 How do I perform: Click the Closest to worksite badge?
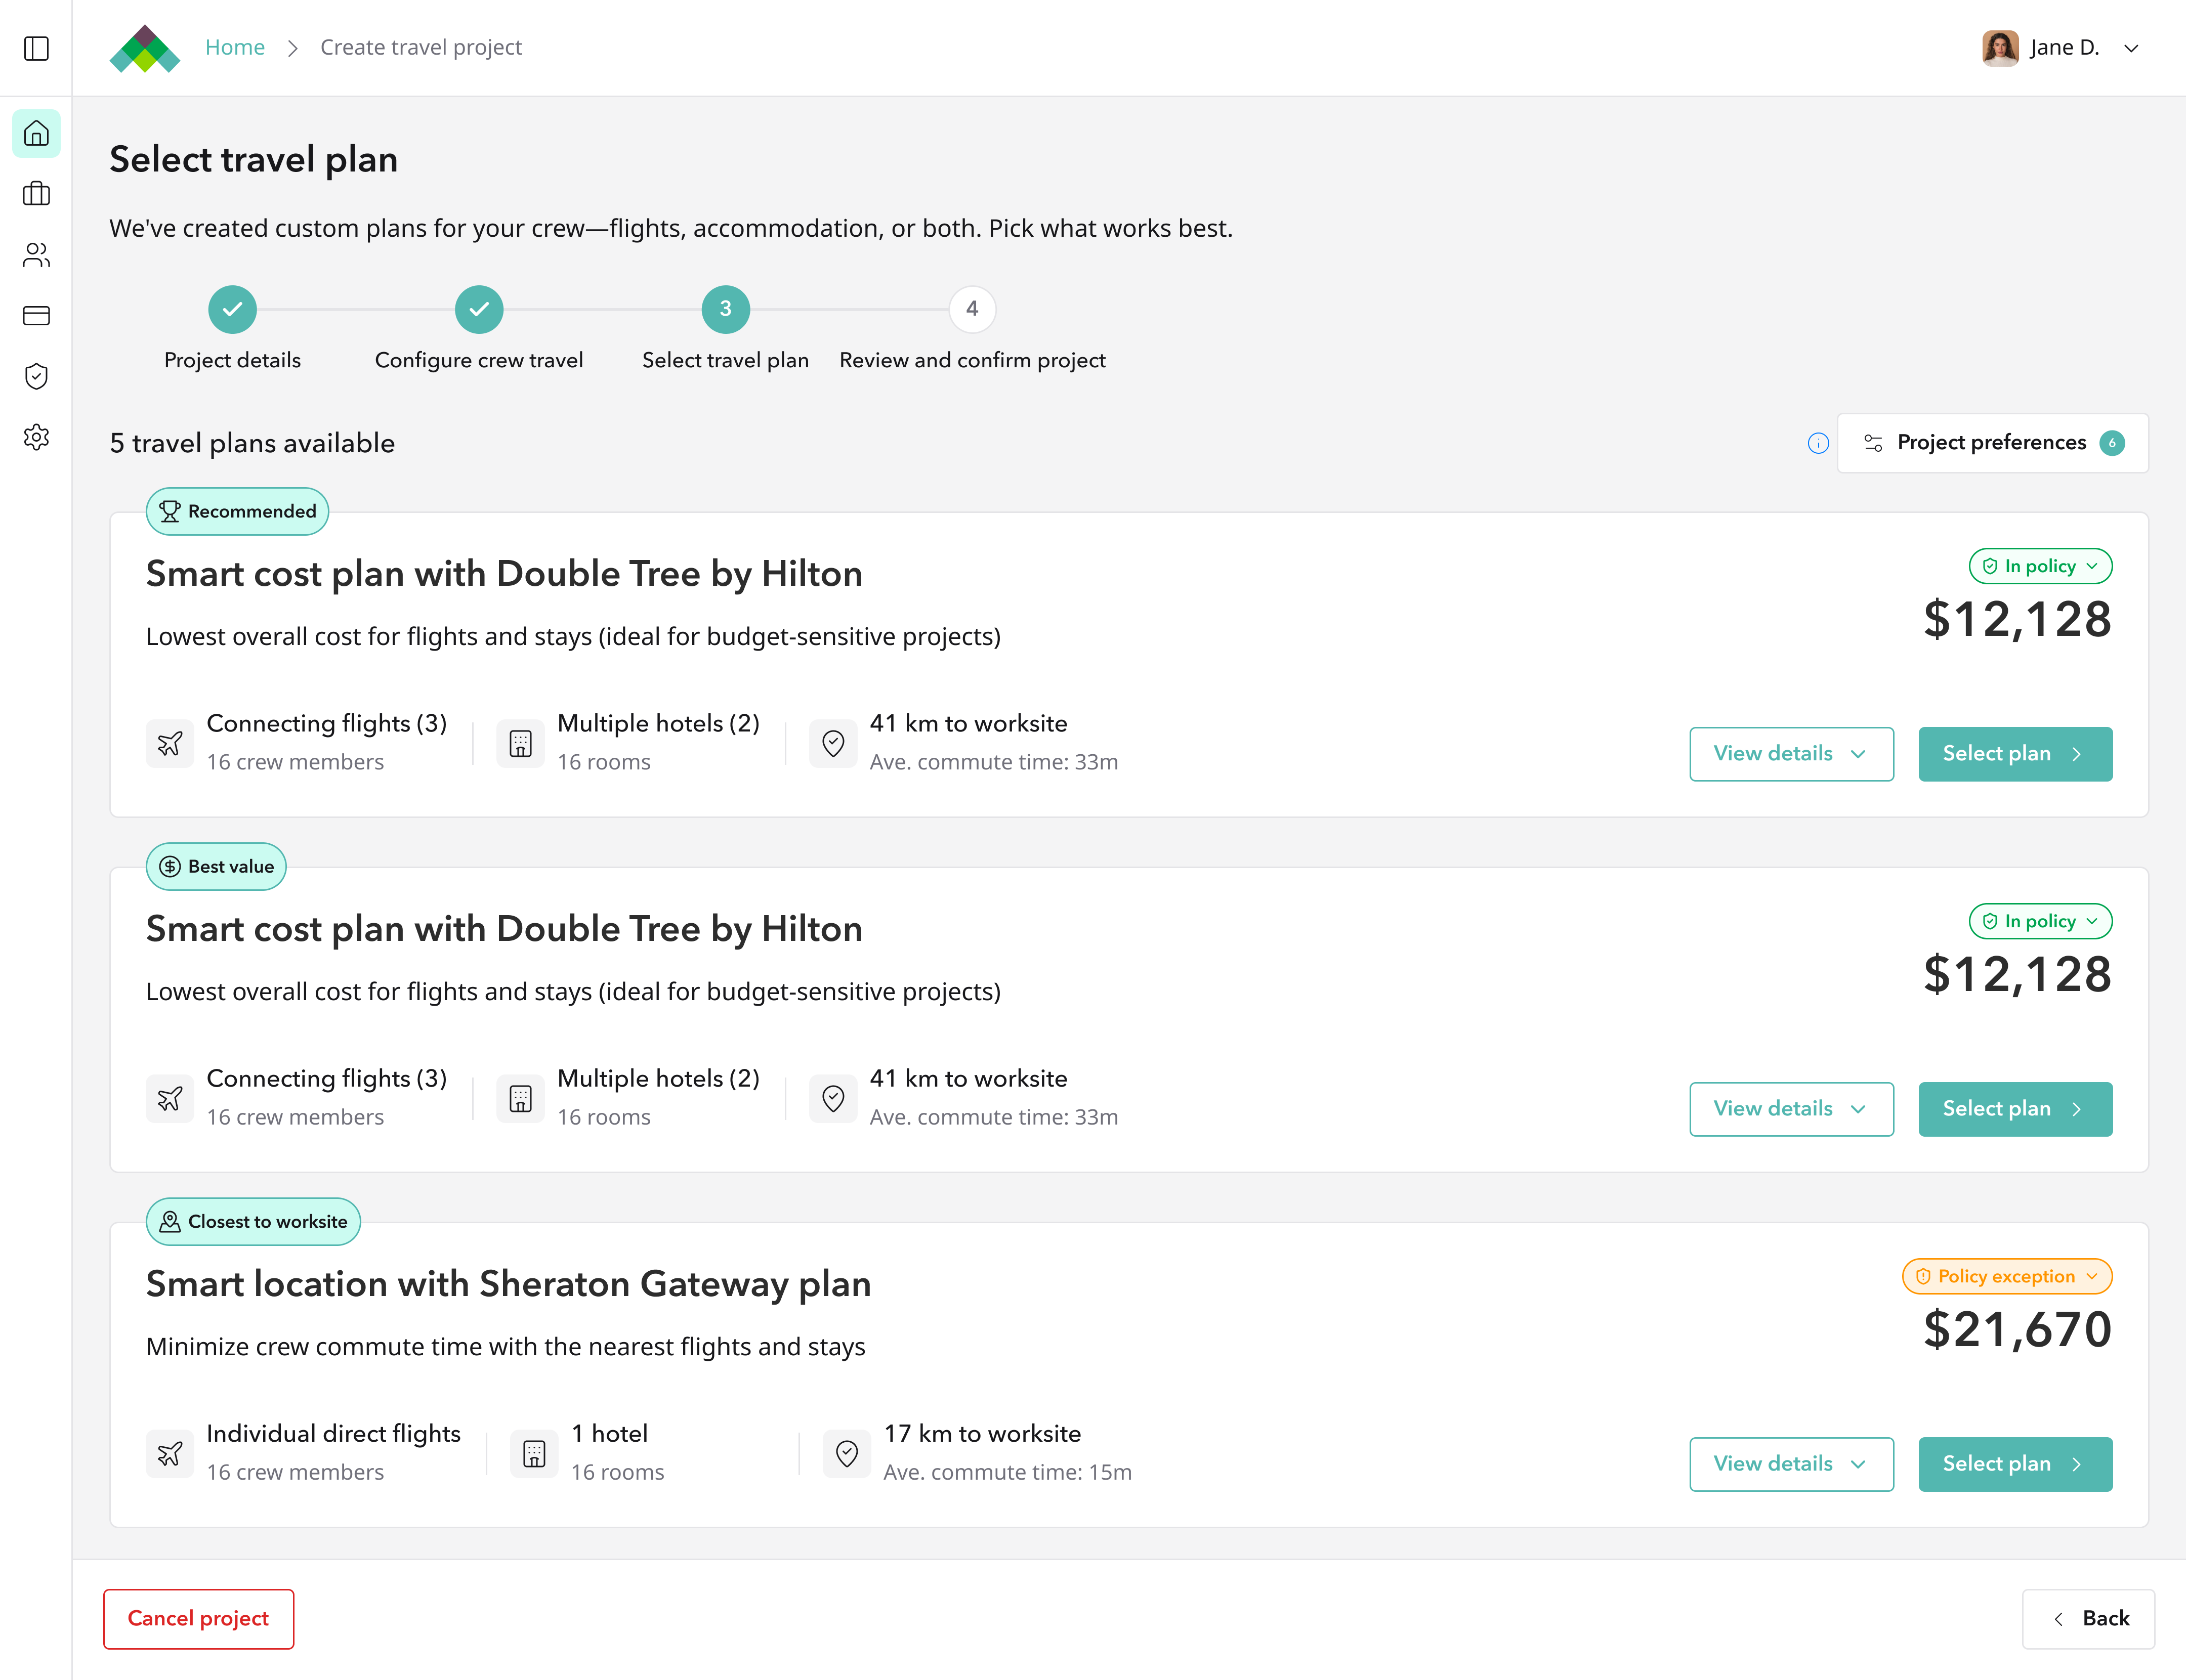[253, 1221]
